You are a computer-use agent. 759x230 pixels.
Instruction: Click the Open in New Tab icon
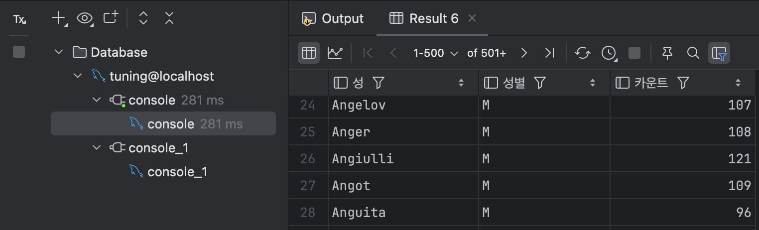coord(111,18)
